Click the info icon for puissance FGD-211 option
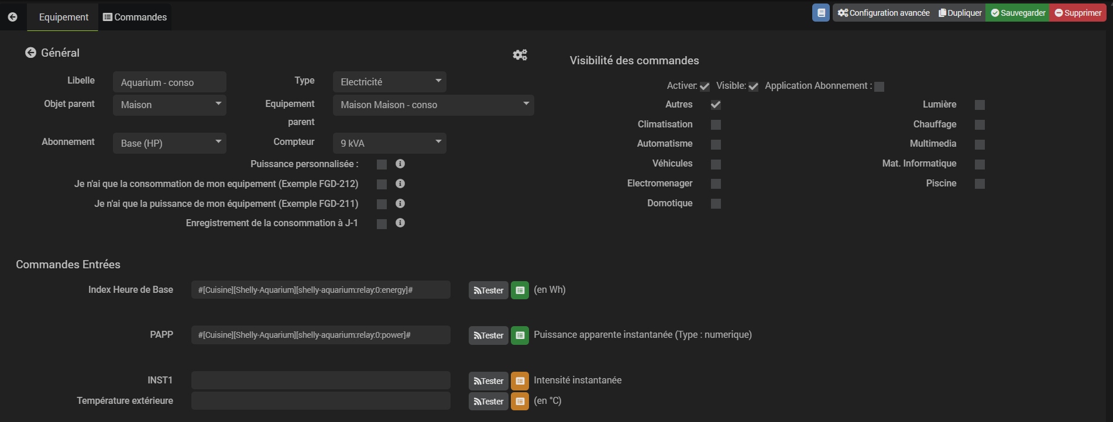1113x422 pixels. click(400, 203)
